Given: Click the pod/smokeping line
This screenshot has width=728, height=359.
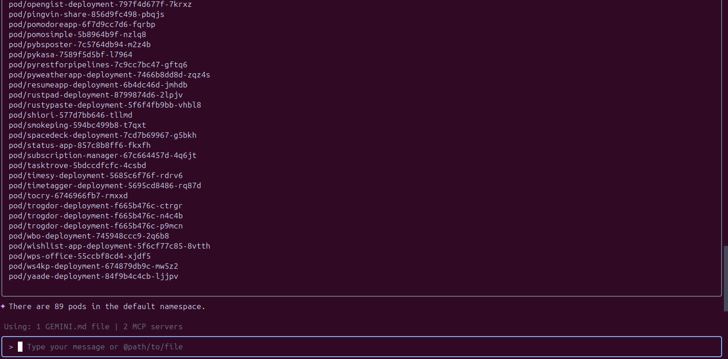Looking at the screenshot, I should (x=77, y=125).
